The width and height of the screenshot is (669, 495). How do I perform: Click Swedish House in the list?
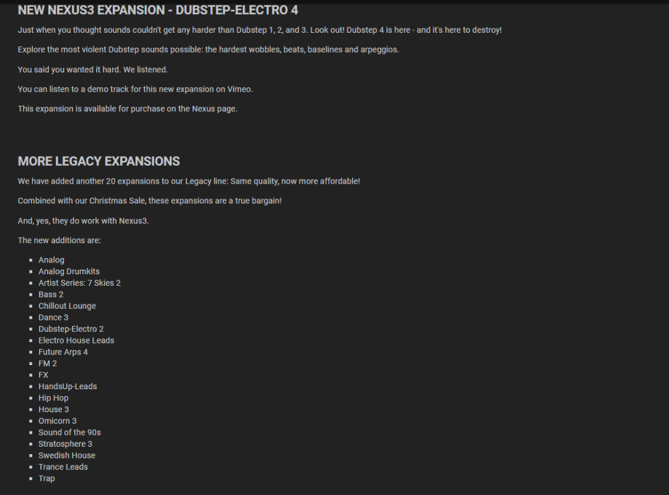pyautogui.click(x=67, y=456)
